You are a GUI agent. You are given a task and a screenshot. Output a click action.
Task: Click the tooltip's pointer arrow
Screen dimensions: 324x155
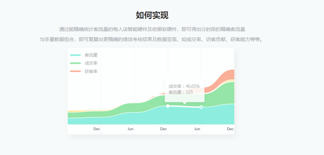[185, 103]
